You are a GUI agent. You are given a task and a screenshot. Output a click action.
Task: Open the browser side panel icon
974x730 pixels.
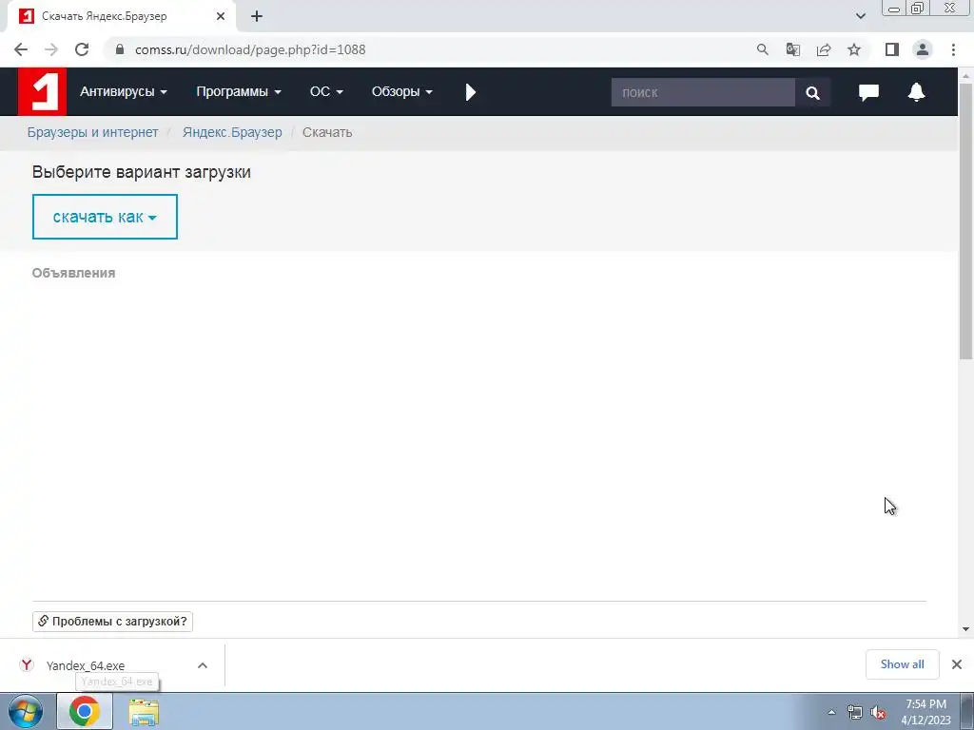[892, 49]
